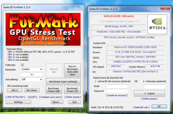Screen dimensions: 173x114
Task: Close the FurMark score results window
Action: click(x=165, y=8)
